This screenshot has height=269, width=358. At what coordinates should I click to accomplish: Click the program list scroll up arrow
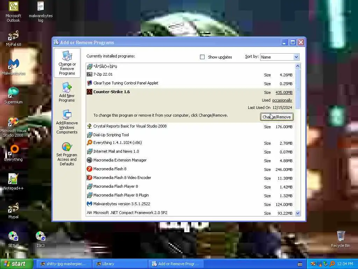pyautogui.click(x=298, y=66)
